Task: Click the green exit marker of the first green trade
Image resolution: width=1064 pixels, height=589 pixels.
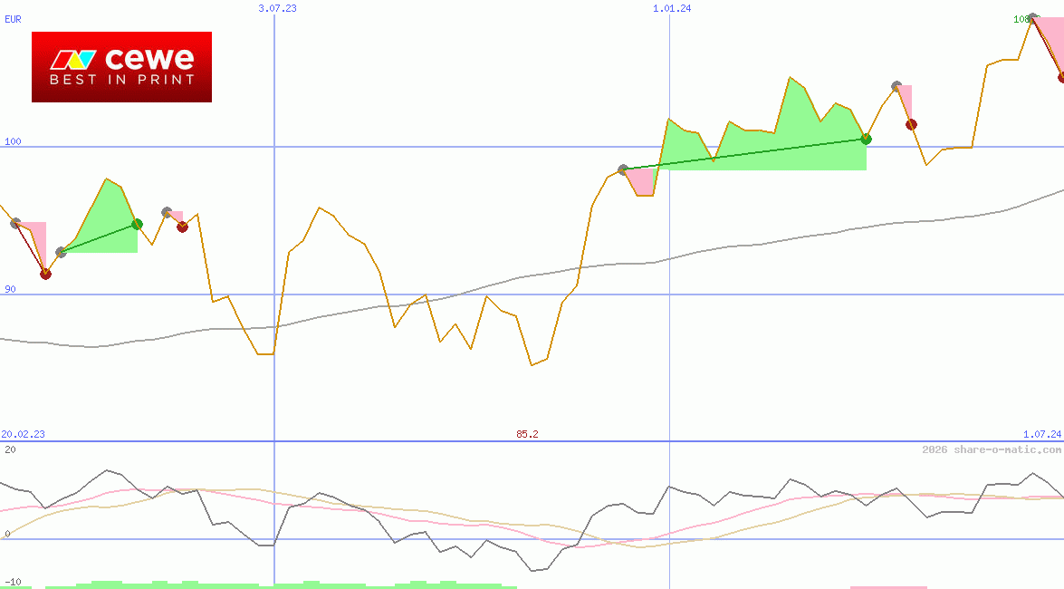Action: click(x=137, y=224)
